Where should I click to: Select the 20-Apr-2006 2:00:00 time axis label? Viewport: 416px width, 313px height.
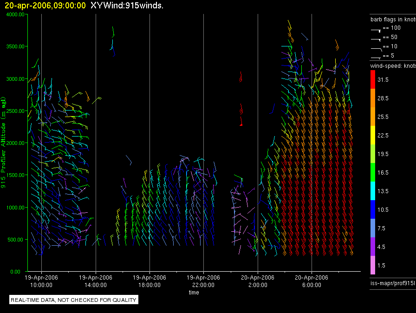pyautogui.click(x=257, y=281)
